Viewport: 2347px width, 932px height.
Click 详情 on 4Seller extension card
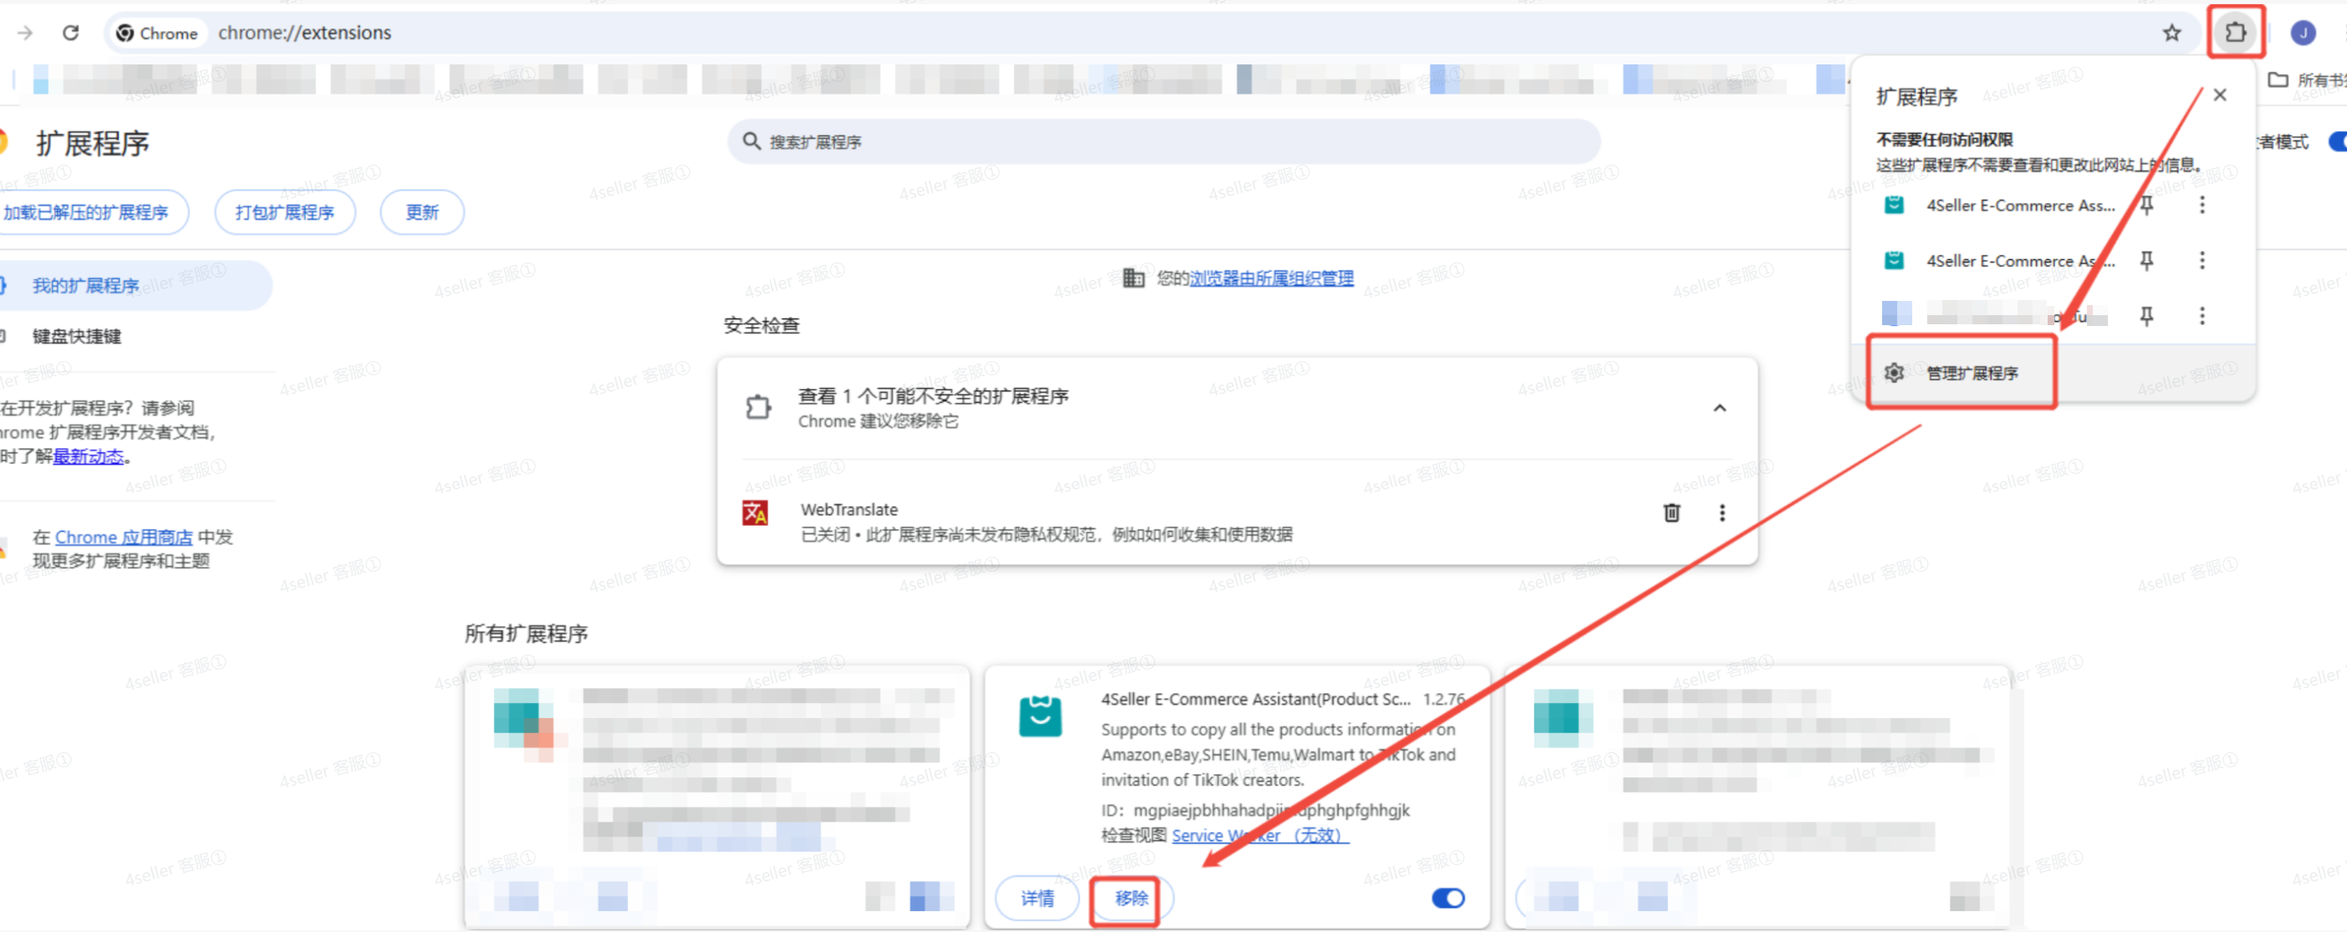click(x=1038, y=899)
